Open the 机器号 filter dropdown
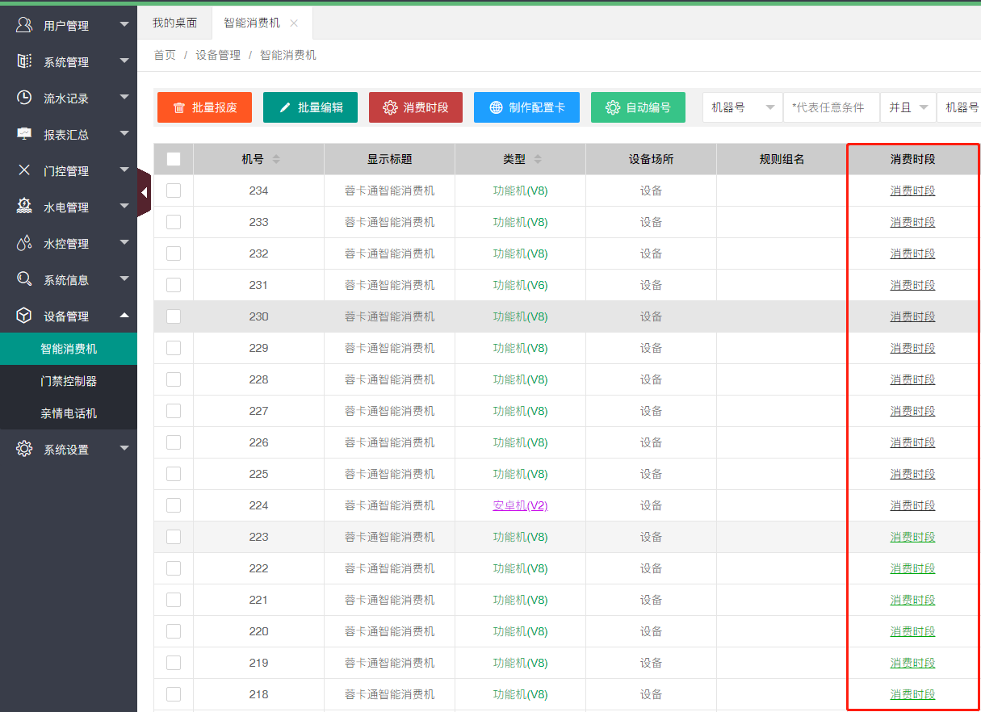The height and width of the screenshot is (712, 981). coord(742,107)
